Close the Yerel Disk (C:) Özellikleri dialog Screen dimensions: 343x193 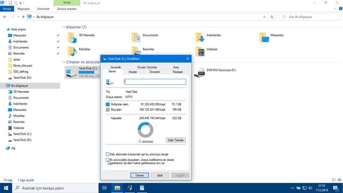point(188,58)
